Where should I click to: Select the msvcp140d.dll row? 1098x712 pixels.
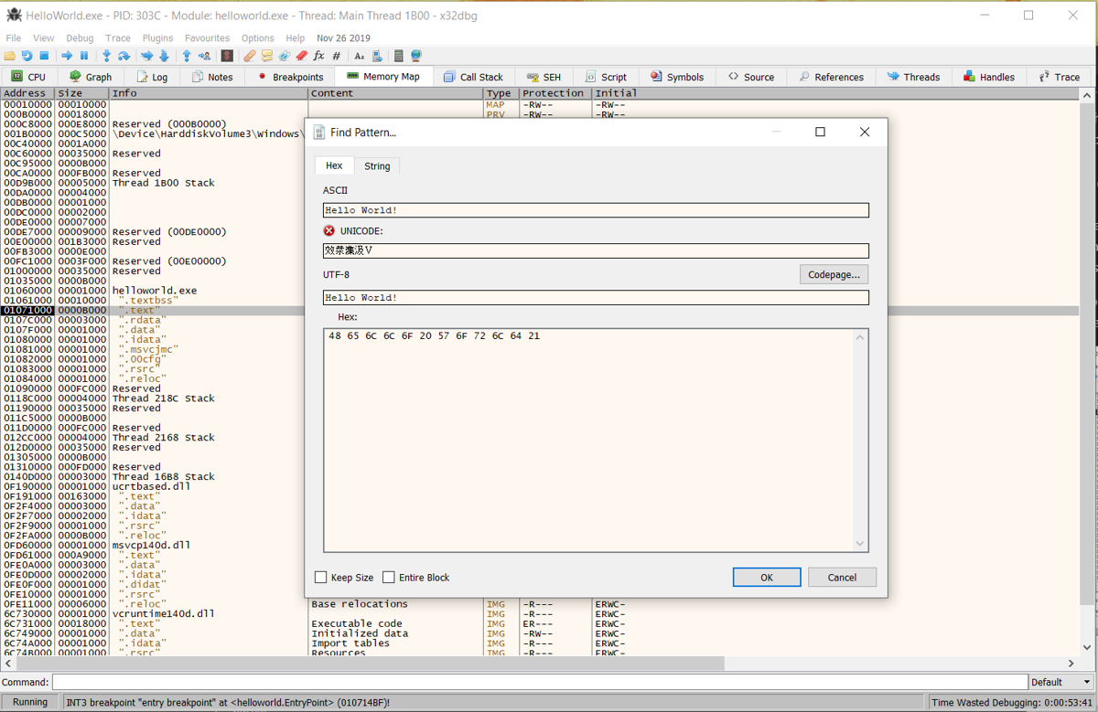coord(151,545)
